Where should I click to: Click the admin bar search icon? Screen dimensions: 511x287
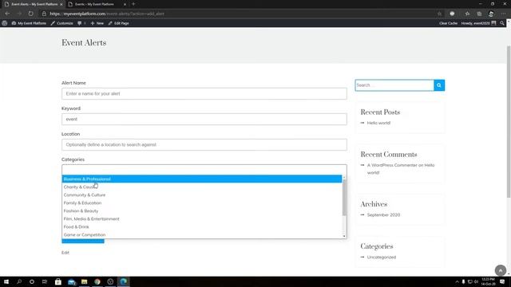click(x=502, y=23)
